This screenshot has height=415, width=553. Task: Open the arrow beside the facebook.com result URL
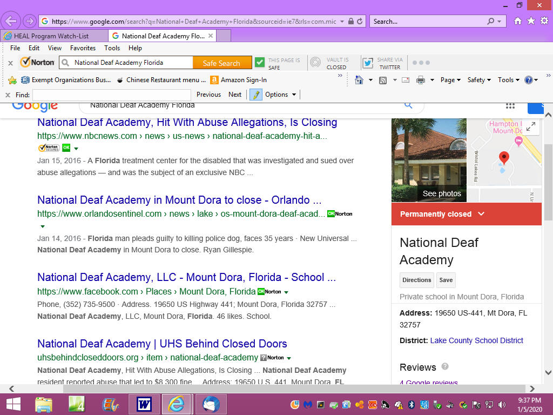click(286, 292)
